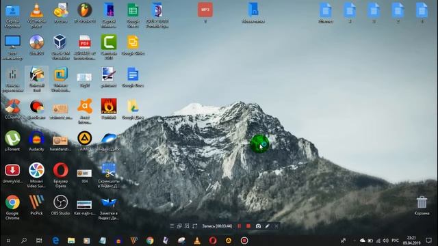The height and width of the screenshot is (246, 438).
Task: Select the UltraISO disc icon
Action: tap(36, 45)
